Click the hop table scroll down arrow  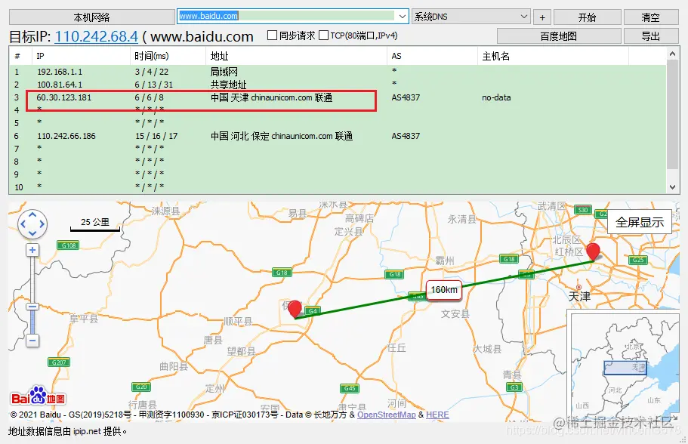coord(673,187)
